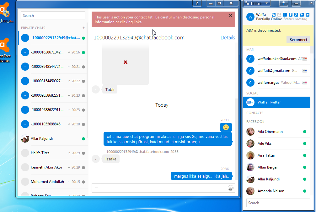The image size is (316, 212).
Task: Click the greyed-out AIM account icon
Action: pyautogui.click(x=279, y=15)
